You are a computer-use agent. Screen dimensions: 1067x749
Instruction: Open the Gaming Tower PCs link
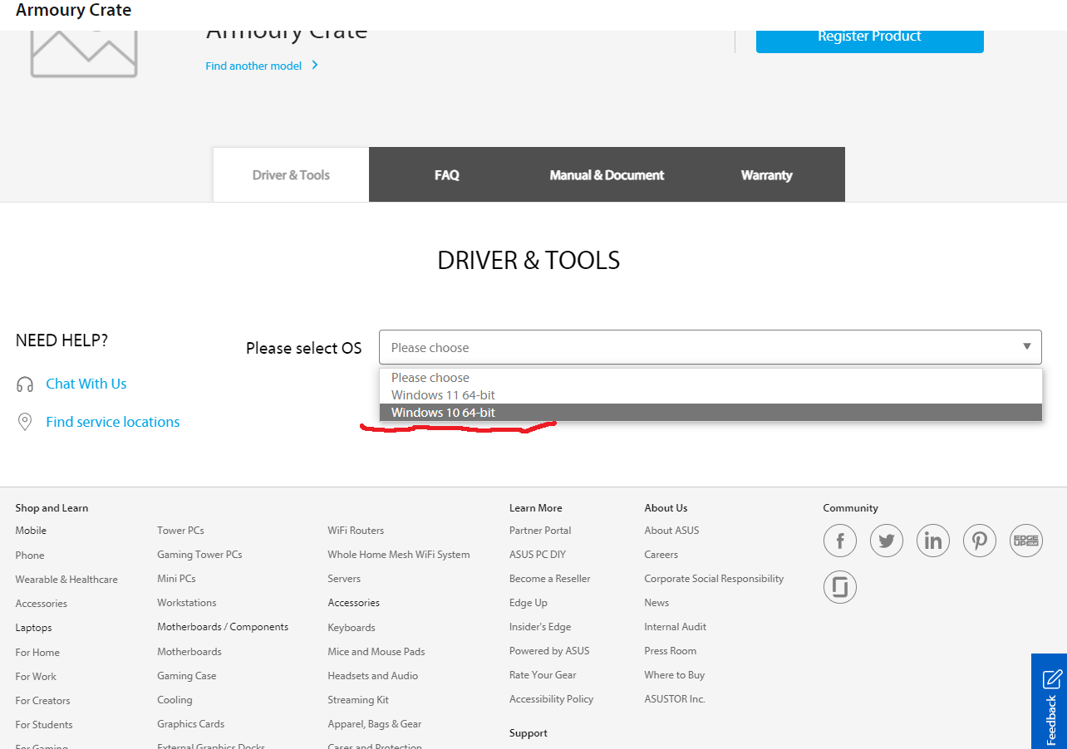pos(199,555)
